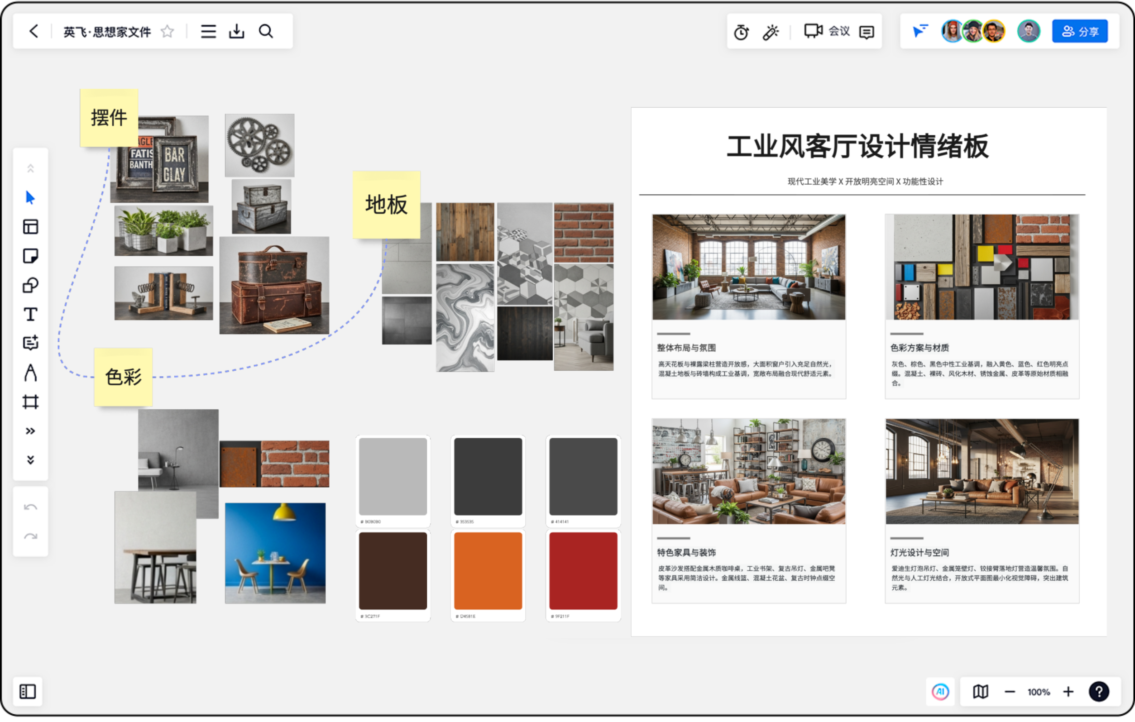
Task: Select the shapes tool
Action: [x=31, y=285]
